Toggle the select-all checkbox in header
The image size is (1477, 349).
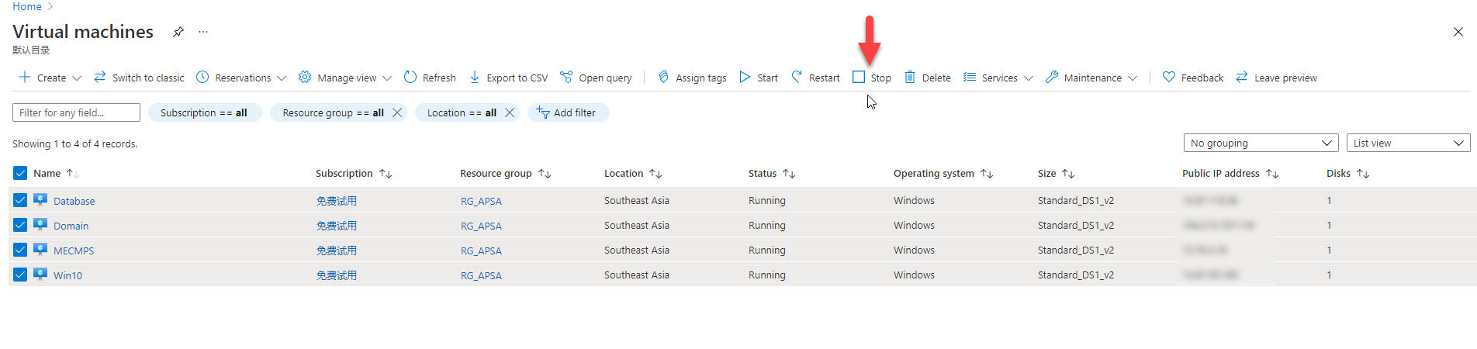click(x=20, y=173)
